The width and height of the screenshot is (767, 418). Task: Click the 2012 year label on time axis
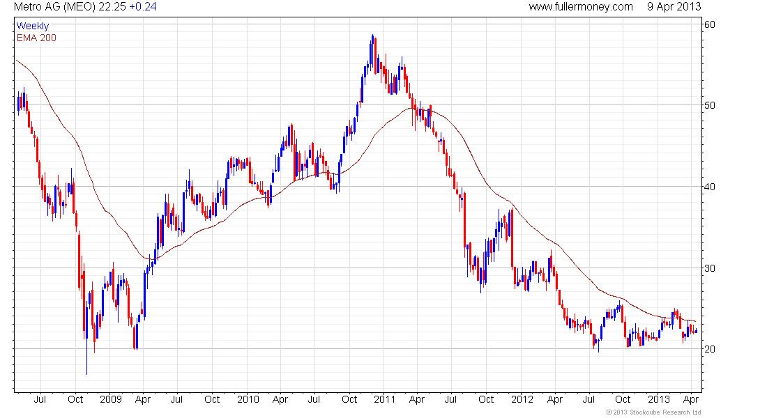tap(522, 399)
